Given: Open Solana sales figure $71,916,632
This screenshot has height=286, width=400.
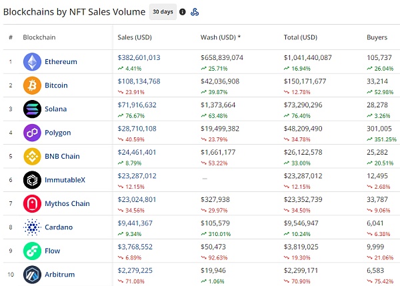Looking at the screenshot, I should tap(137, 105).
